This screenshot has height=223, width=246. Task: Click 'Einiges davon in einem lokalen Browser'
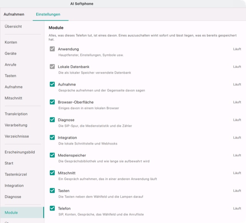pyautogui.click(x=89, y=108)
